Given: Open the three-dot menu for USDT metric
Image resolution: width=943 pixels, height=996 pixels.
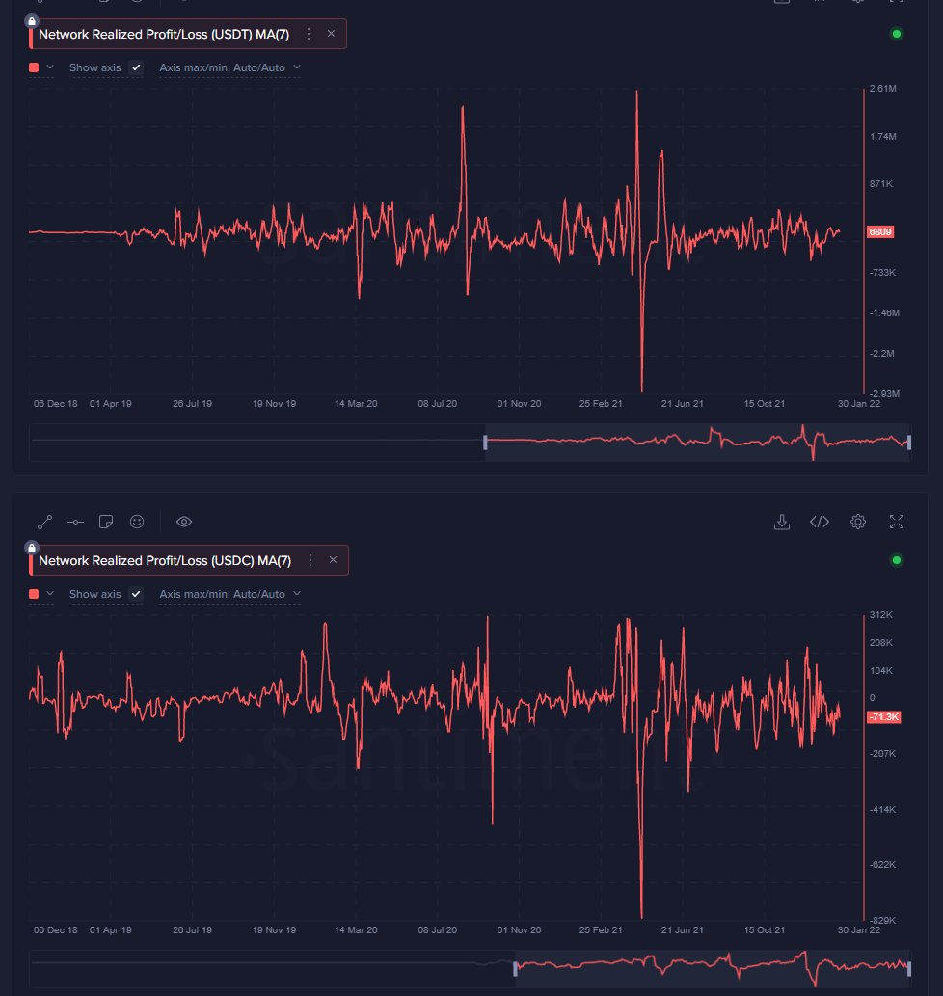Looking at the screenshot, I should 309,34.
